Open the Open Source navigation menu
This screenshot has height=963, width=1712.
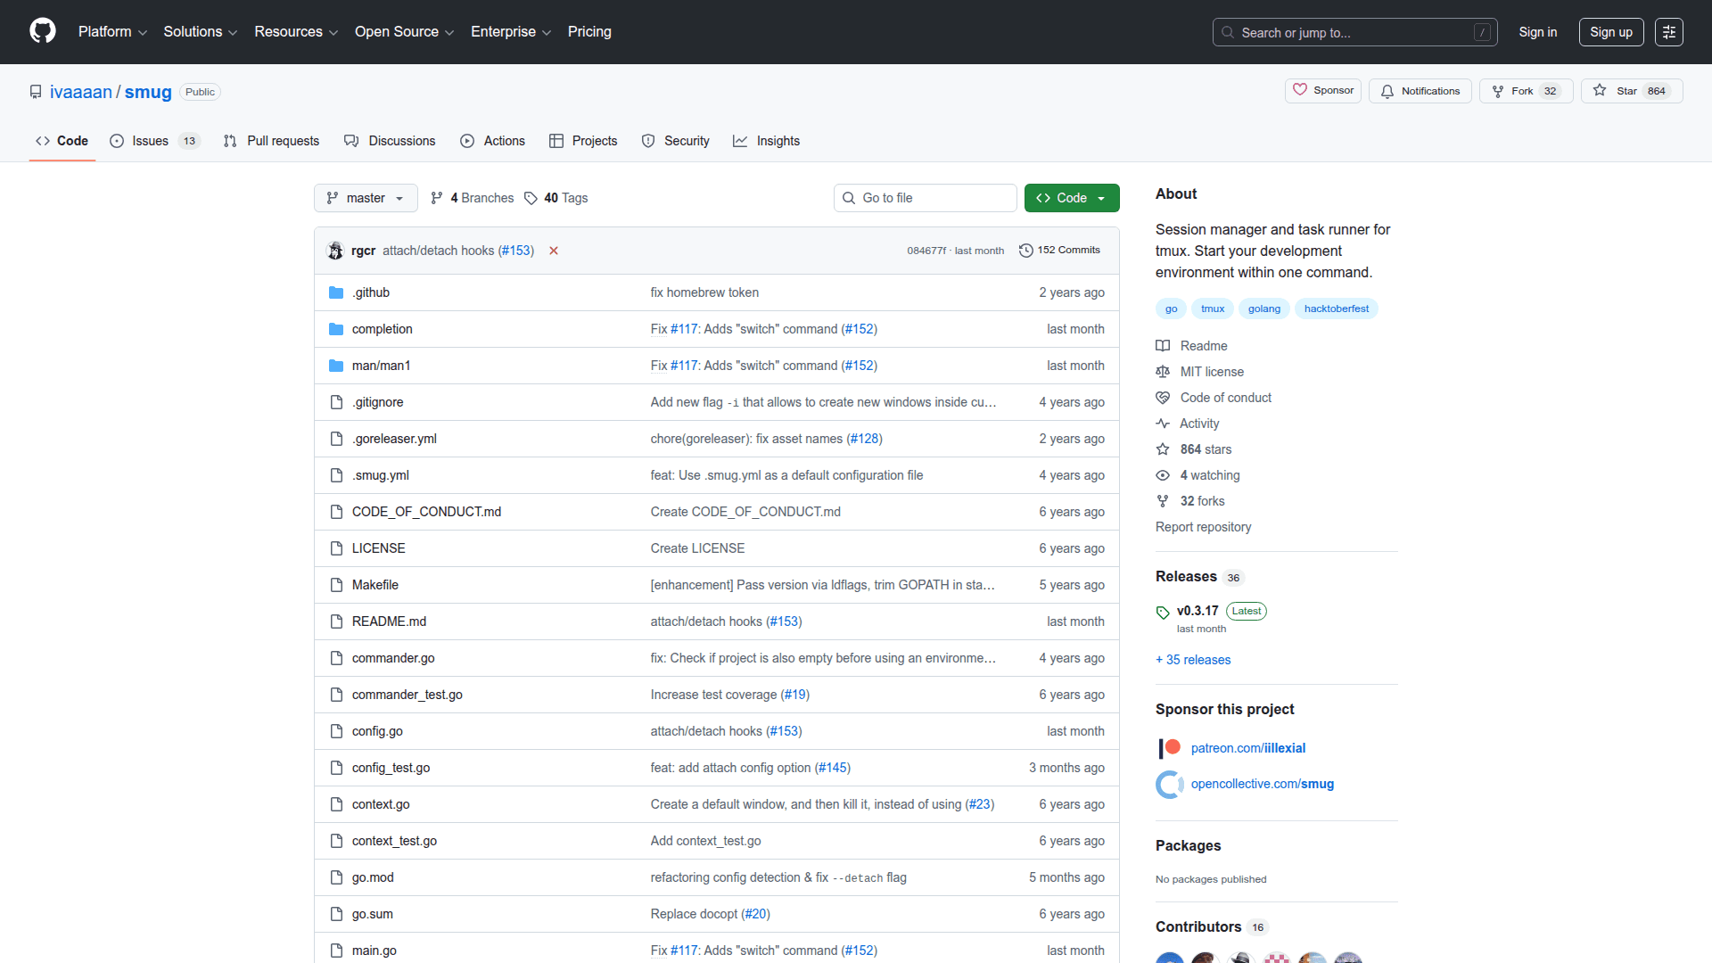click(x=404, y=32)
